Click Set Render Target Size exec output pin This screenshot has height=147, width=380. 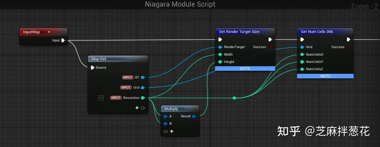point(270,40)
